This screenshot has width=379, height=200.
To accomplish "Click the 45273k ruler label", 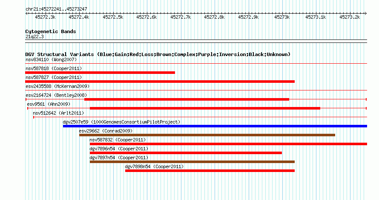I will [282, 17].
